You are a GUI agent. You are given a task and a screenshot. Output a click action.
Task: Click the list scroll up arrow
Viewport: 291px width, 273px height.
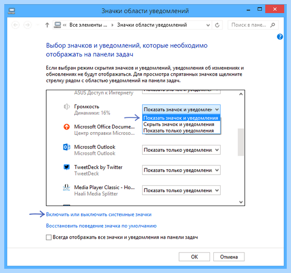click(x=241, y=94)
